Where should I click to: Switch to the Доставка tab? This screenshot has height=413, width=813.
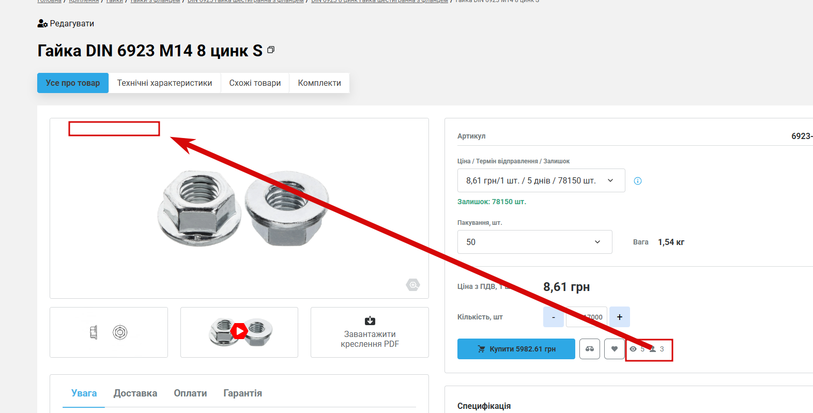click(x=135, y=393)
